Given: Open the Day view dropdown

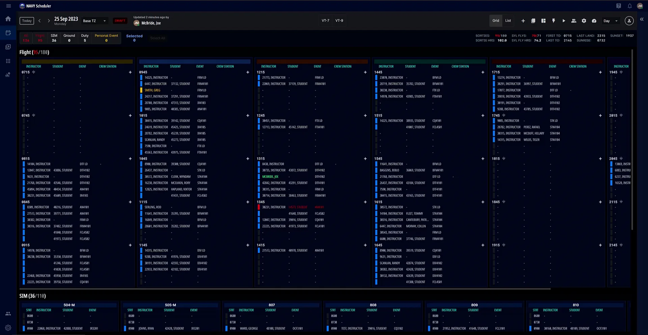Looking at the screenshot, I should (x=611, y=21).
